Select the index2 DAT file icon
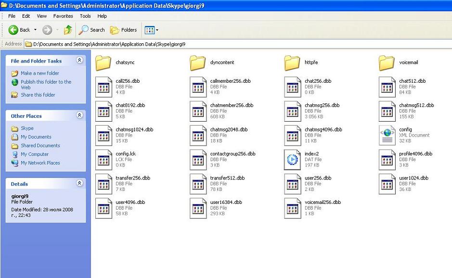This screenshot has width=452, height=278. (x=292, y=159)
